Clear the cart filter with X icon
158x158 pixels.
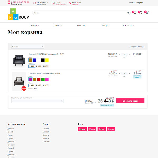click(42, 47)
